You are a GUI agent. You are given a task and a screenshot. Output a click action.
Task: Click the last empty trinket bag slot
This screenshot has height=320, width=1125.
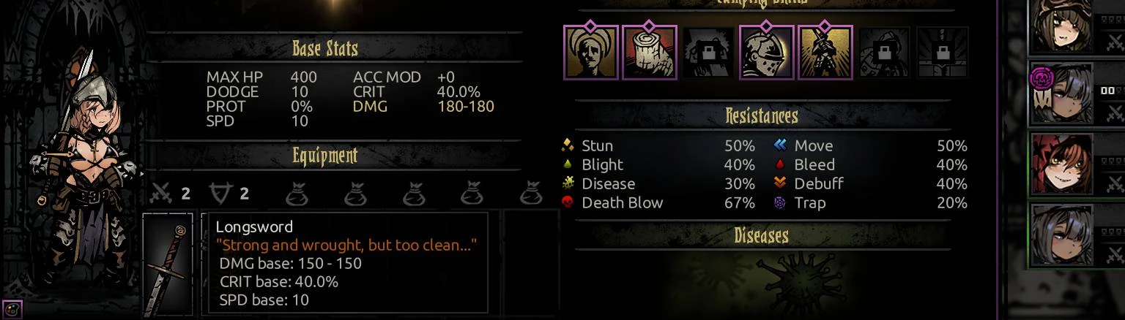tap(530, 193)
